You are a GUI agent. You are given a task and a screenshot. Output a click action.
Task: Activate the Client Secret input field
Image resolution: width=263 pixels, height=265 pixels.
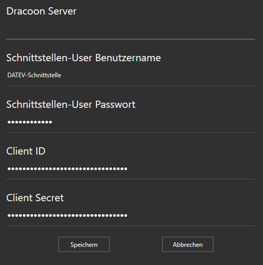(x=130, y=216)
